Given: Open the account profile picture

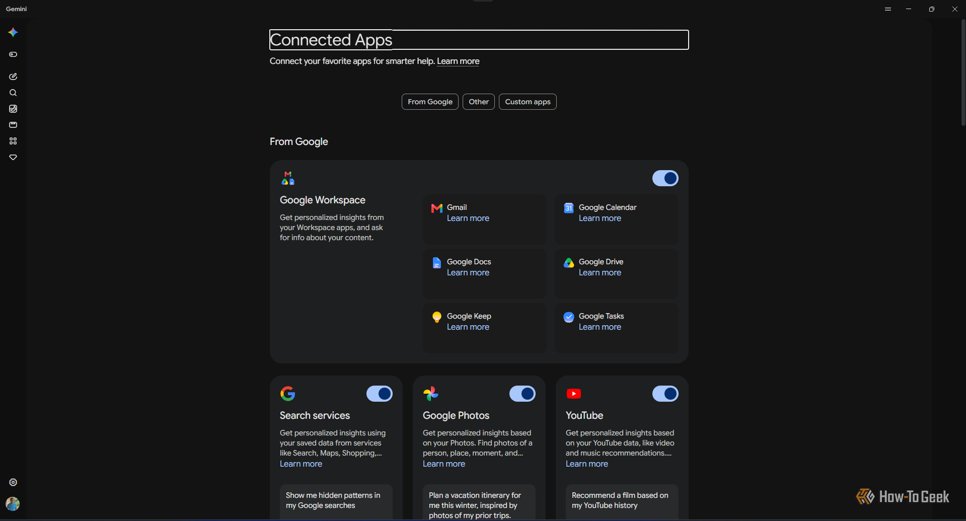Looking at the screenshot, I should 13,504.
